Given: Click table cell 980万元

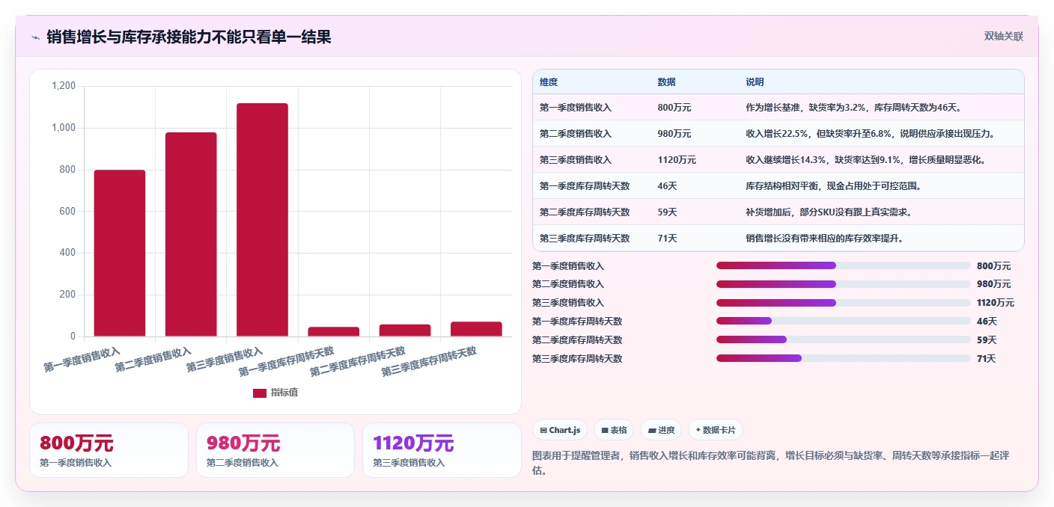Looking at the screenshot, I should pos(674,134).
